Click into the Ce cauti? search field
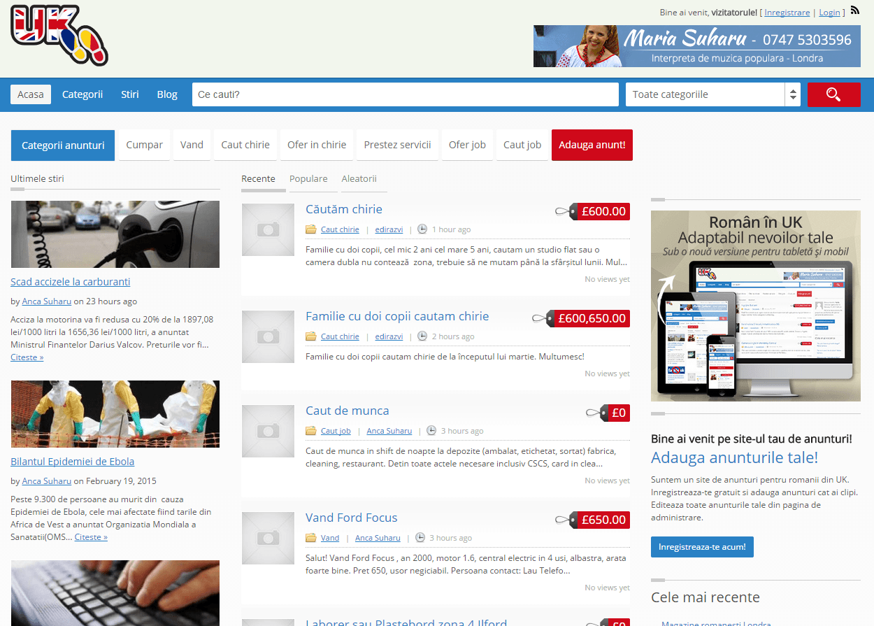Image resolution: width=874 pixels, height=626 pixels. [x=405, y=94]
